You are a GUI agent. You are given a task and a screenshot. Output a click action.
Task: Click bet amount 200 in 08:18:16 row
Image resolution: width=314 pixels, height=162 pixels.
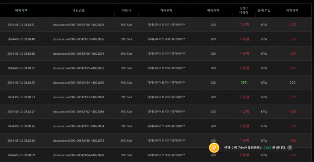(213, 126)
